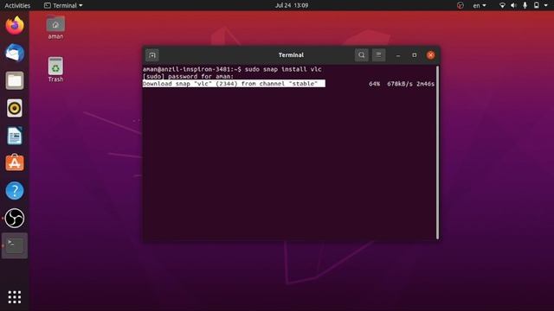554x311 pixels.
Task: Launch Thunderbird mail from the dock
Action: coord(15,53)
